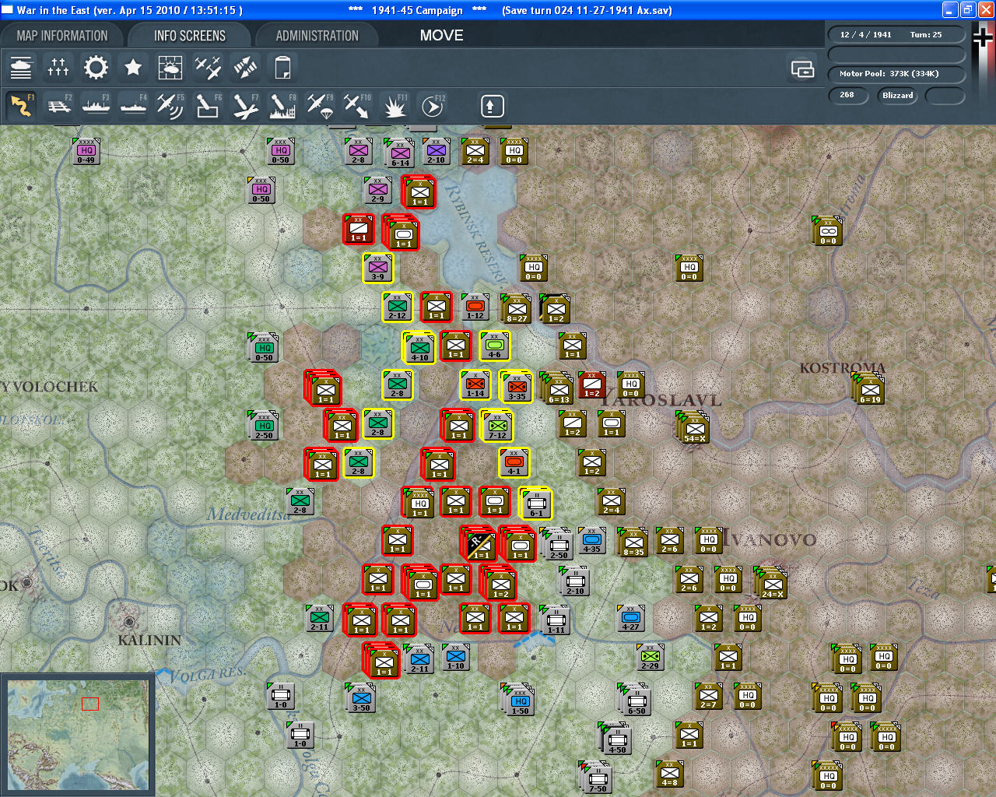Select the green 4-6 motorized unit
Viewport: 996px width, 797px height.
pyautogui.click(x=495, y=346)
